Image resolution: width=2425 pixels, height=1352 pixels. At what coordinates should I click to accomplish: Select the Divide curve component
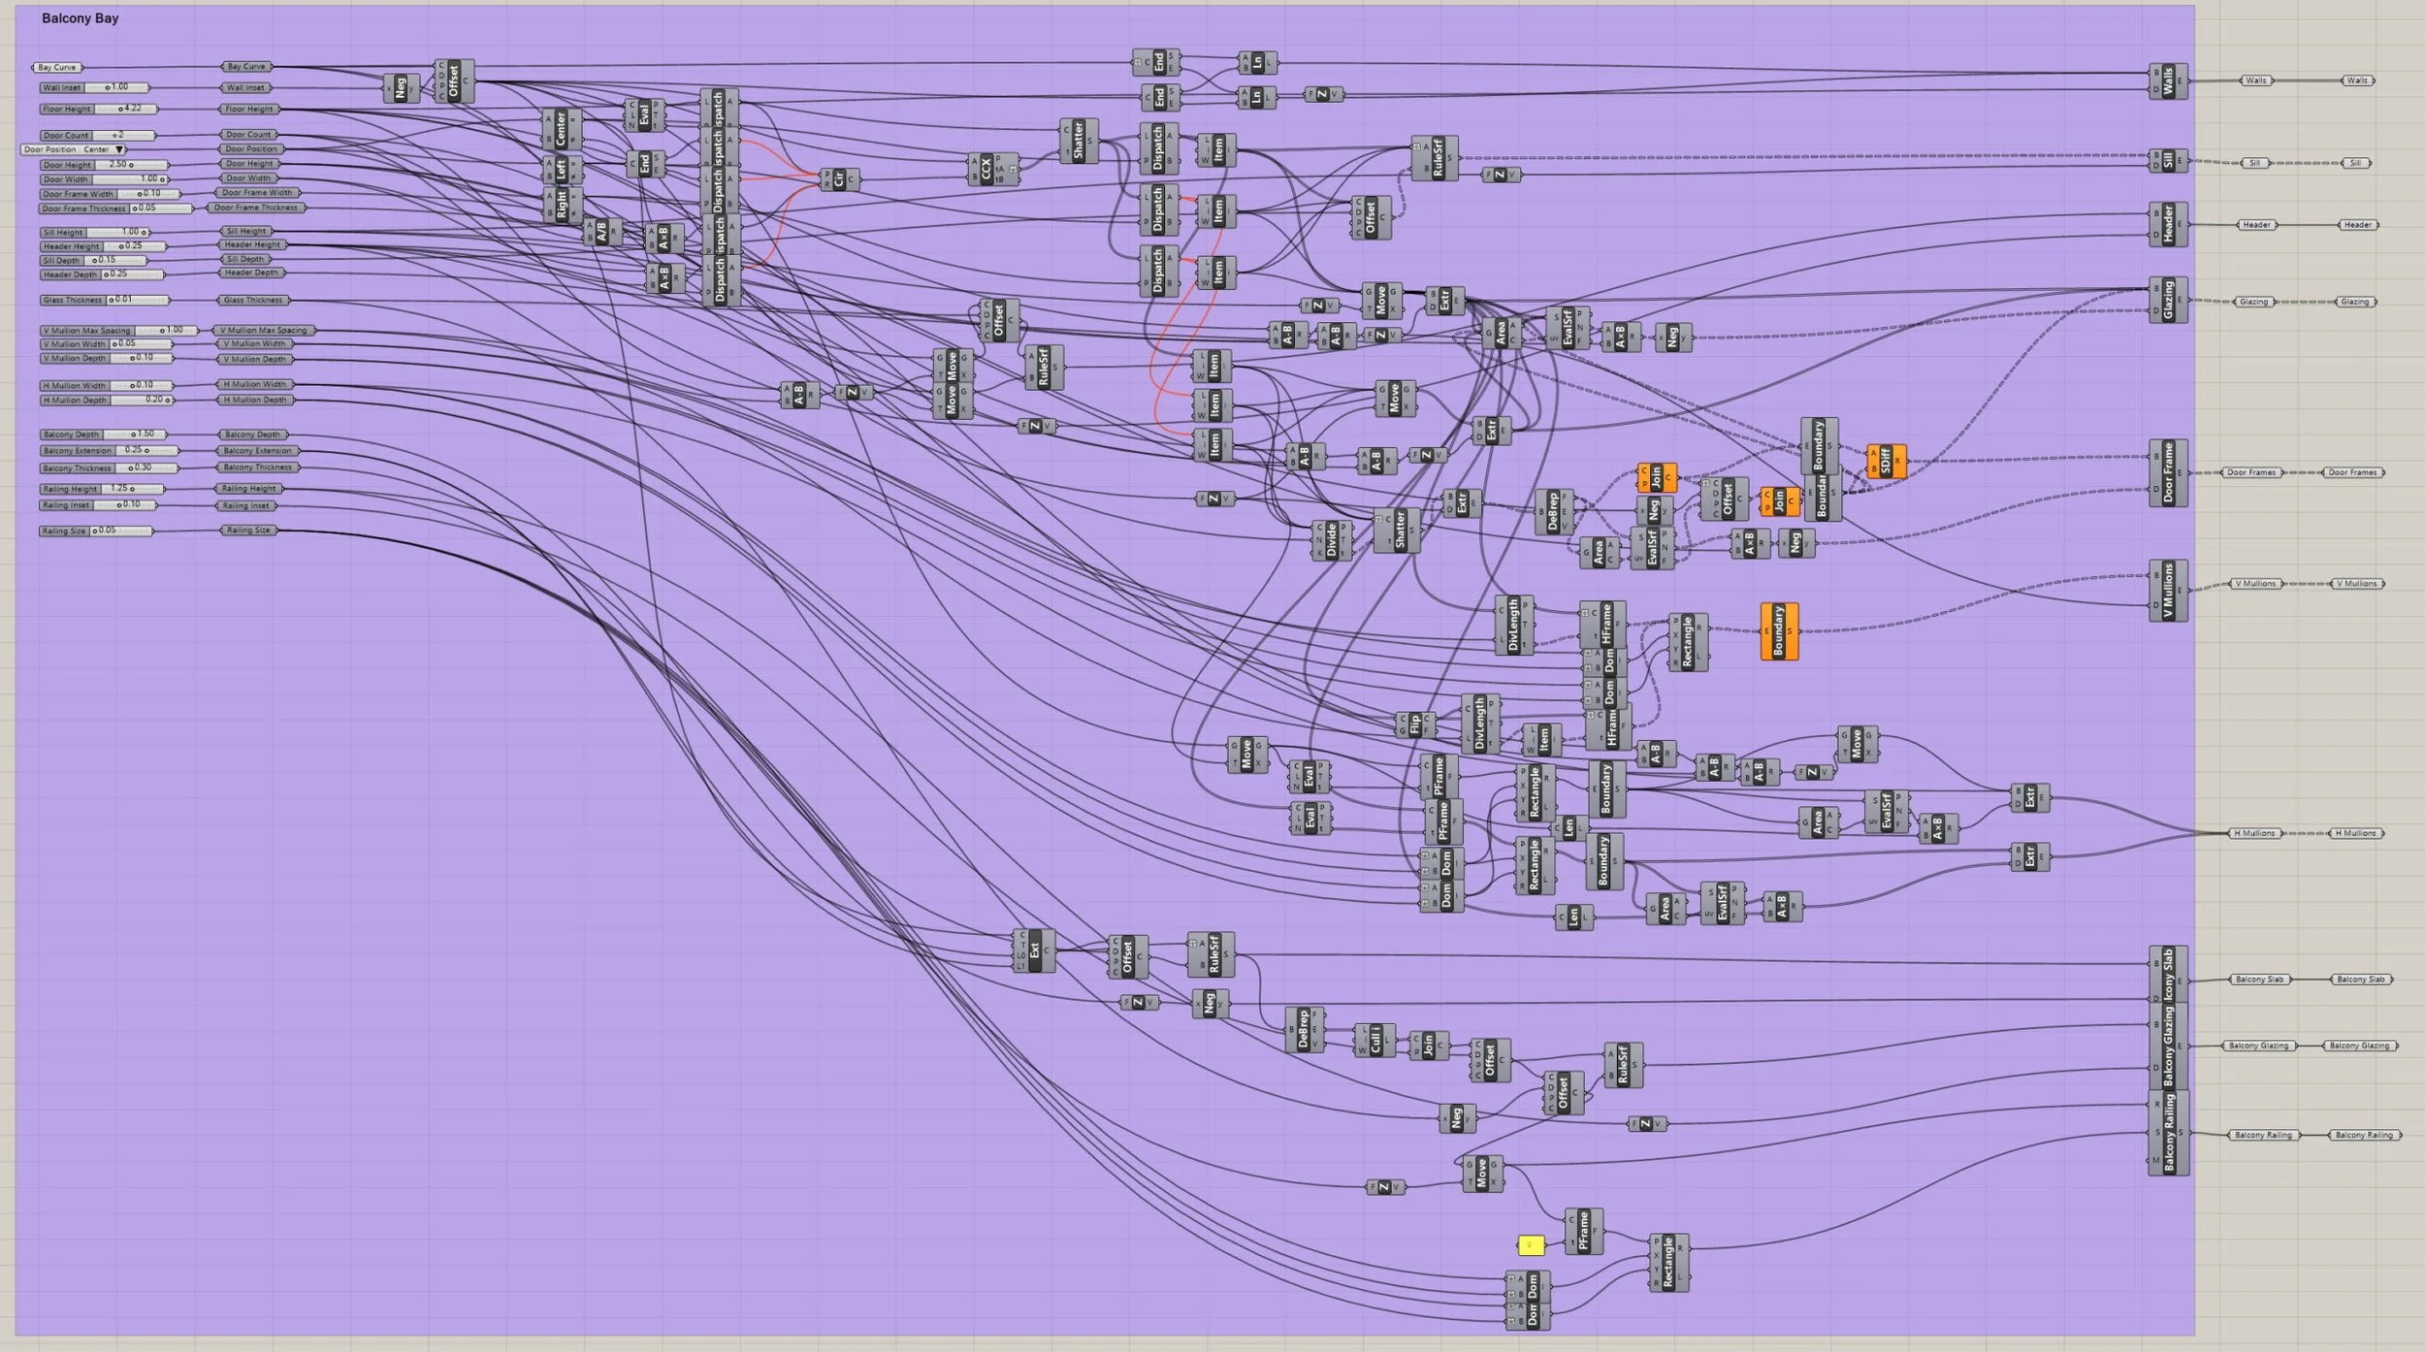click(x=1331, y=540)
